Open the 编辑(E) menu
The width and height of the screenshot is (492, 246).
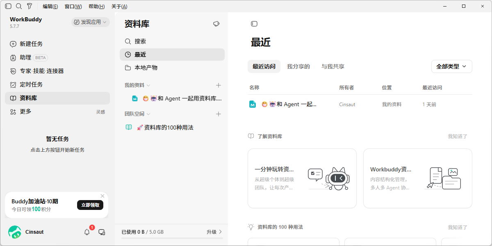pos(50,7)
